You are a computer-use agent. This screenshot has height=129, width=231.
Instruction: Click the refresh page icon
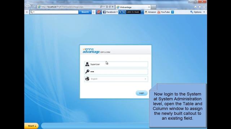click(x=110, y=7)
